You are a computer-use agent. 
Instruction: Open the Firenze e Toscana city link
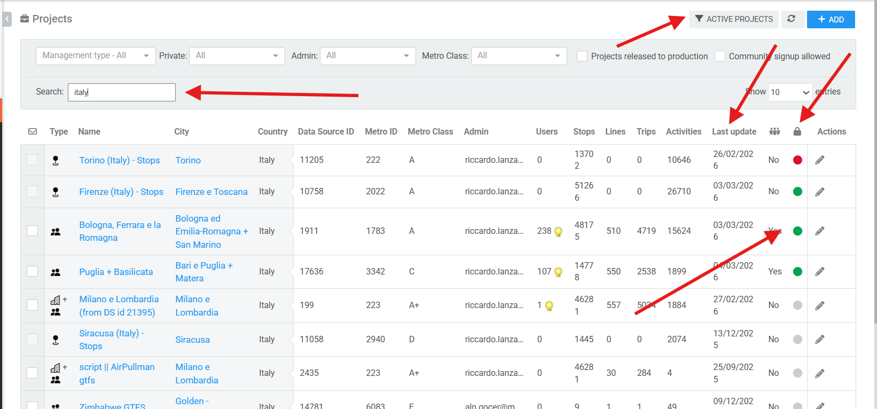click(x=212, y=192)
